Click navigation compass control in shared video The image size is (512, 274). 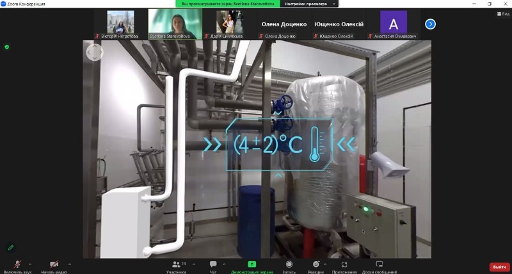[x=95, y=52]
